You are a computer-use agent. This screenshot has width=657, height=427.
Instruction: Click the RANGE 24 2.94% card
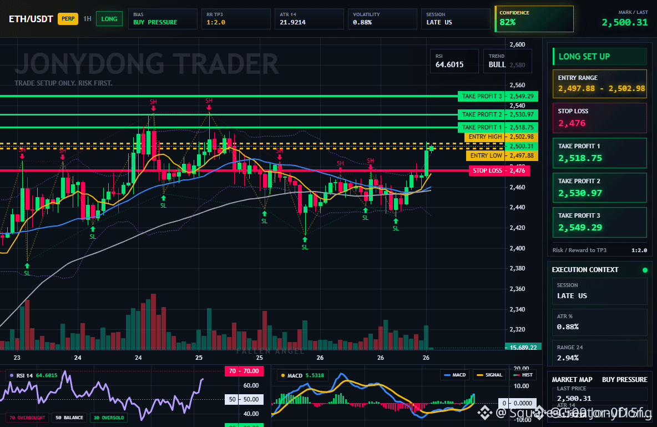pyautogui.click(x=600, y=353)
